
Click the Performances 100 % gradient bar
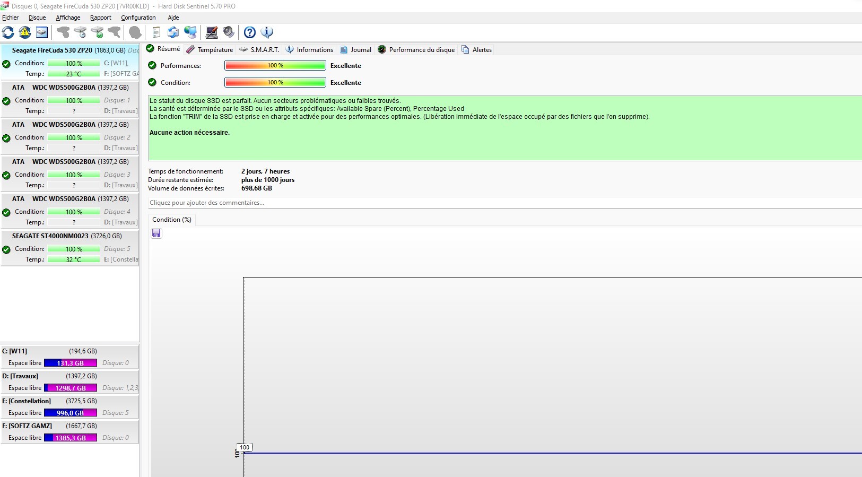pos(275,65)
